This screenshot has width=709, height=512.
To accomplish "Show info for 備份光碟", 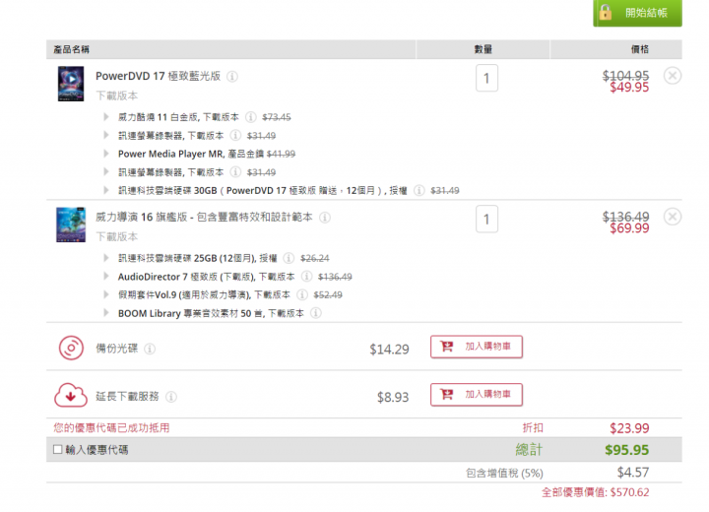I will 150,349.
